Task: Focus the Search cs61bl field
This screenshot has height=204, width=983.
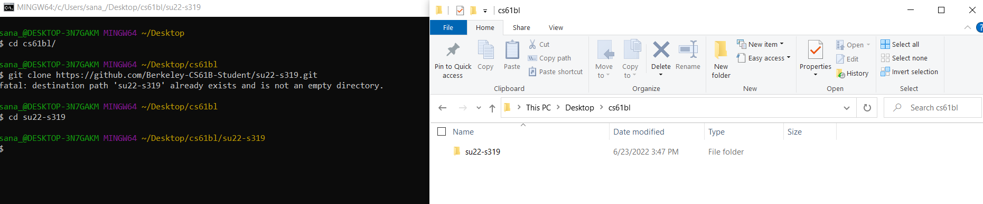Action: 933,108
